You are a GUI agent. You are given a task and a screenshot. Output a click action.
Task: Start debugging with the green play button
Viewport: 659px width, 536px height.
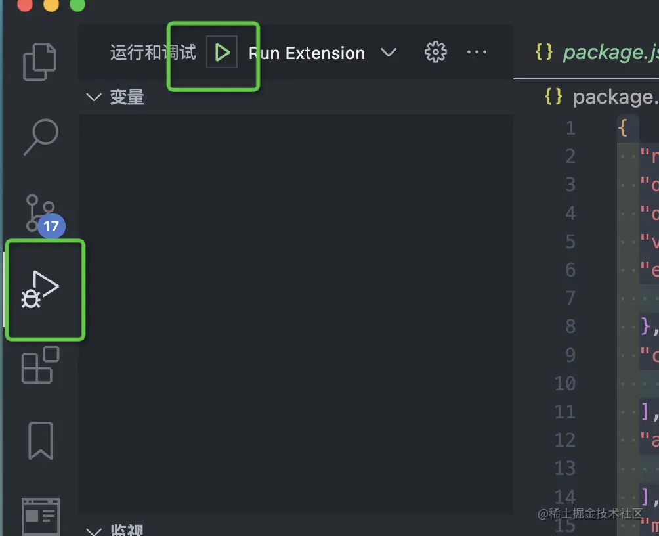coord(222,53)
